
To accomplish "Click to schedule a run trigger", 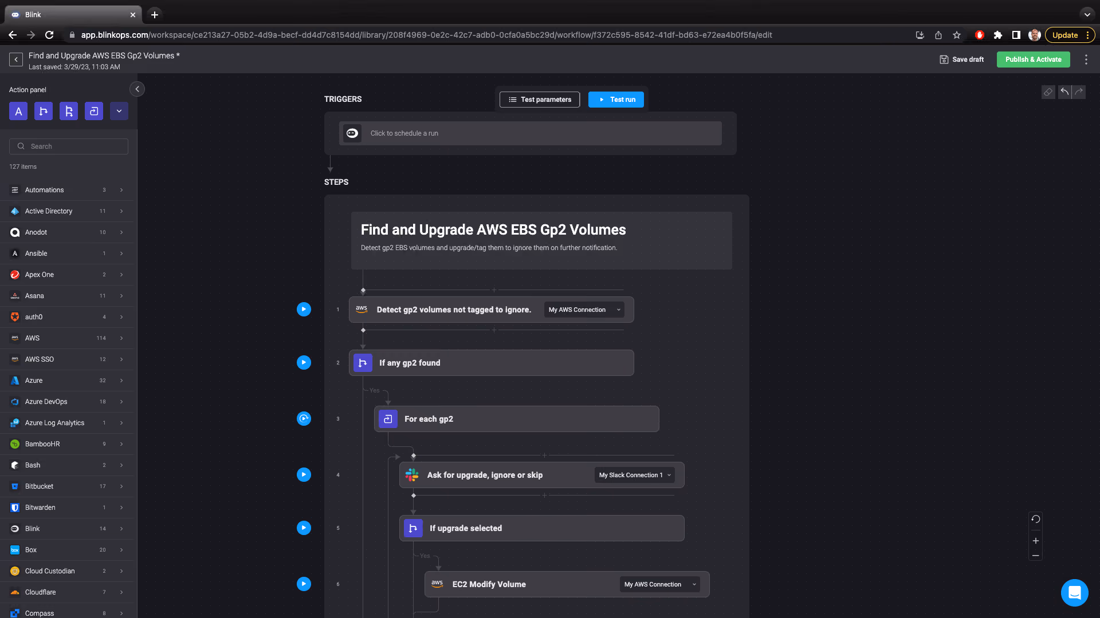I will pyautogui.click(x=530, y=133).
